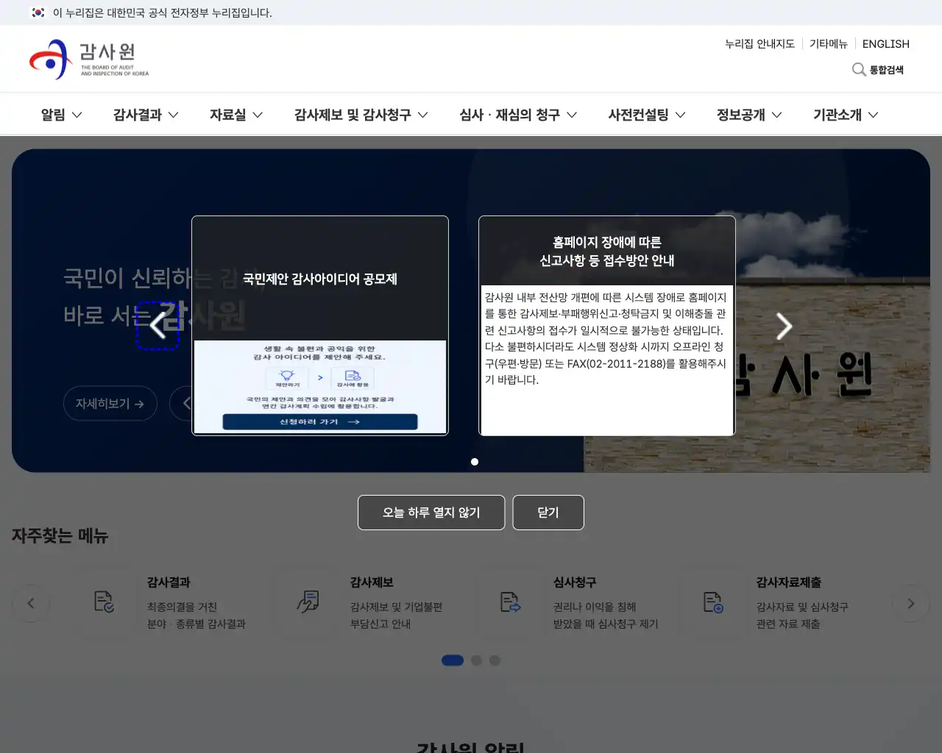The width and height of the screenshot is (942, 753).
Task: Click the 감사자료제출 document plus icon
Action: click(713, 602)
